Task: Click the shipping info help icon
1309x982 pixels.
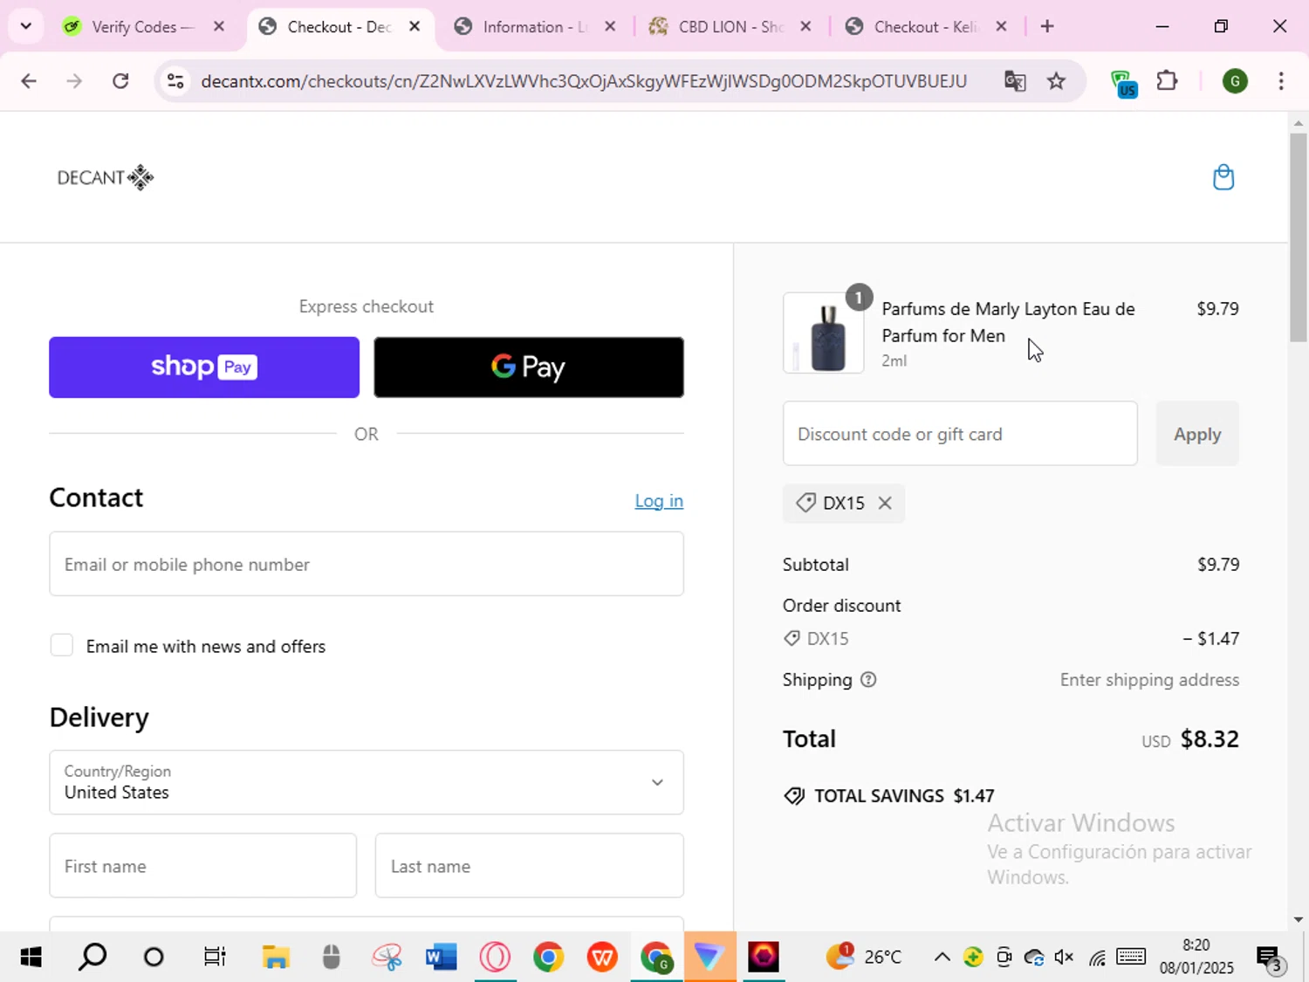Action: tap(868, 680)
